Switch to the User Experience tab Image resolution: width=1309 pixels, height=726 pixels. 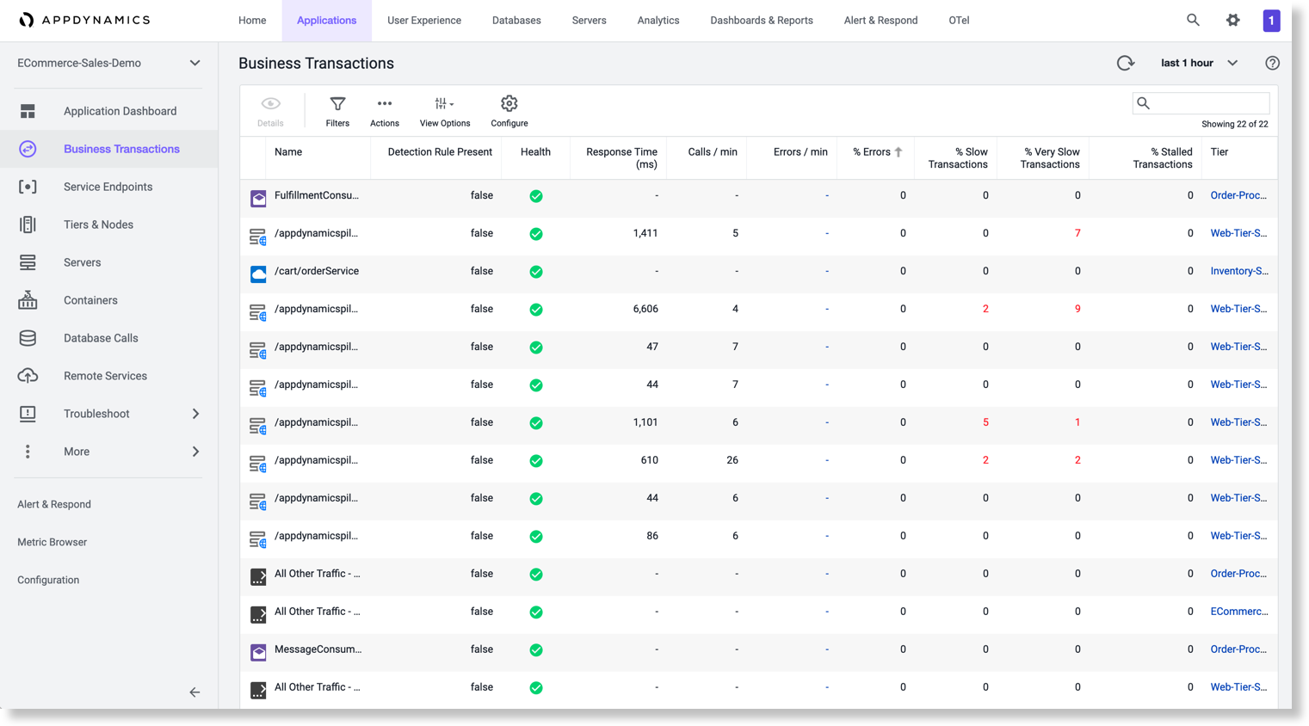pos(424,20)
